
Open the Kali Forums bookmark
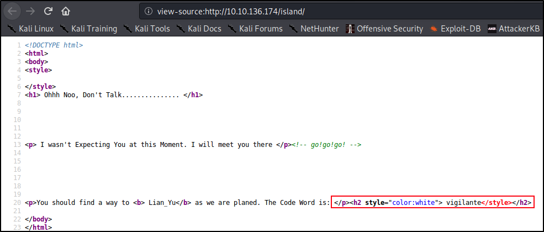(x=255, y=29)
